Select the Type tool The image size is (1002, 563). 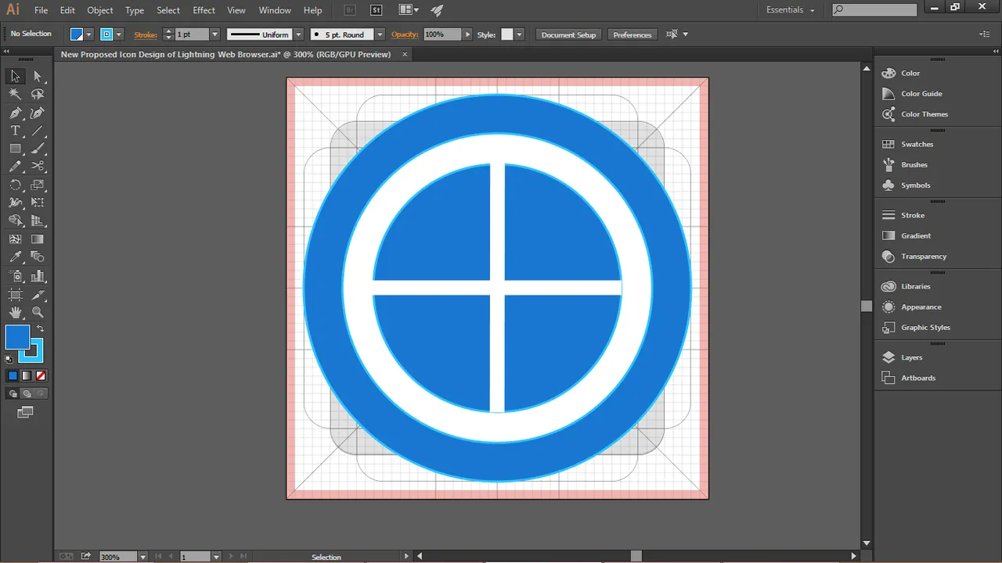pyautogui.click(x=15, y=131)
